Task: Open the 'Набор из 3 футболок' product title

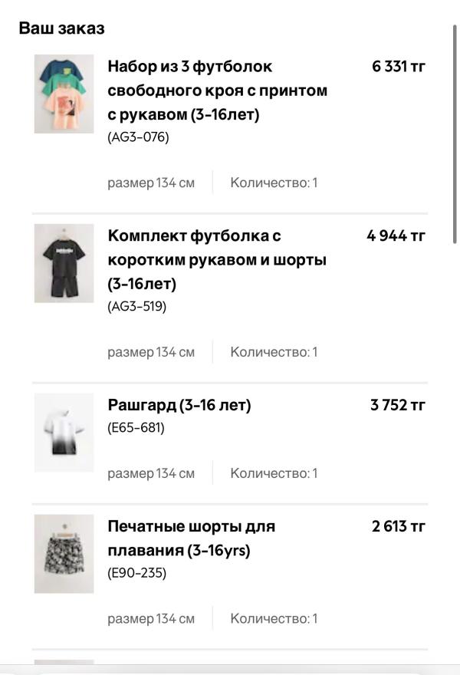Action: [x=218, y=91]
